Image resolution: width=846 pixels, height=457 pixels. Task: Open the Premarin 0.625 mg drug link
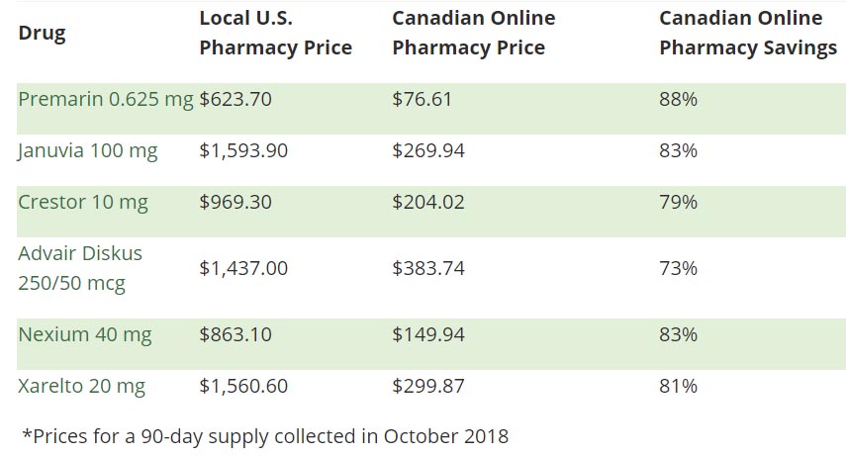click(x=106, y=99)
